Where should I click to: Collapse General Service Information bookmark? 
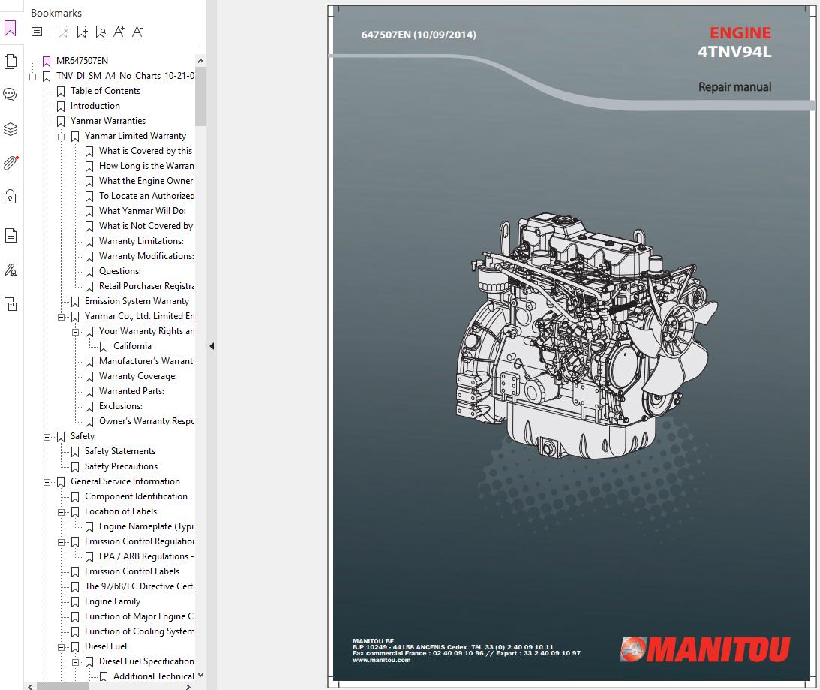47,482
